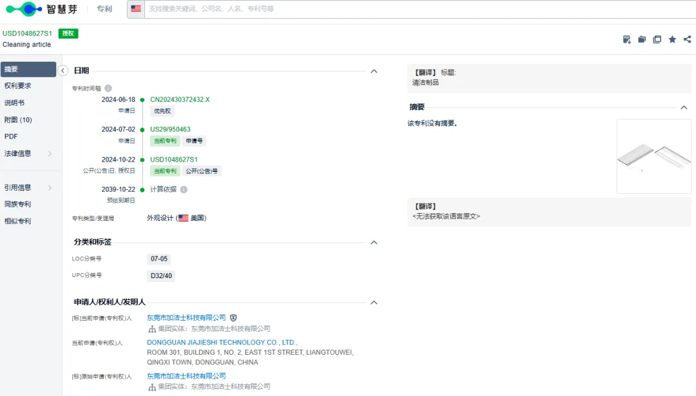
Task: Click the 计算依据 link
Action: tap(163, 189)
